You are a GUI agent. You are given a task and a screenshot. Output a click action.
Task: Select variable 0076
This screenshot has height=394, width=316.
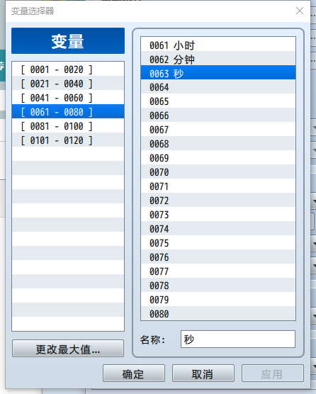point(218,257)
